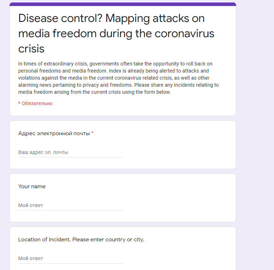This screenshot has height=270, width=274.
Task: Click lavender page background right of form
Action: [x=255, y=142]
